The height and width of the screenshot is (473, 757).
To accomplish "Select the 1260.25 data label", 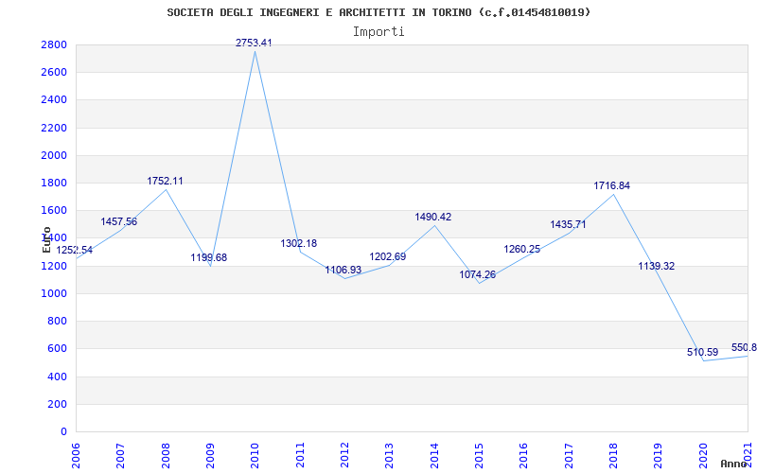I will (522, 249).
